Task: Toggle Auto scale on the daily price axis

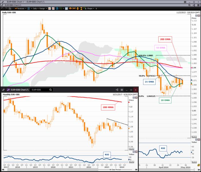Action: pos(194,137)
